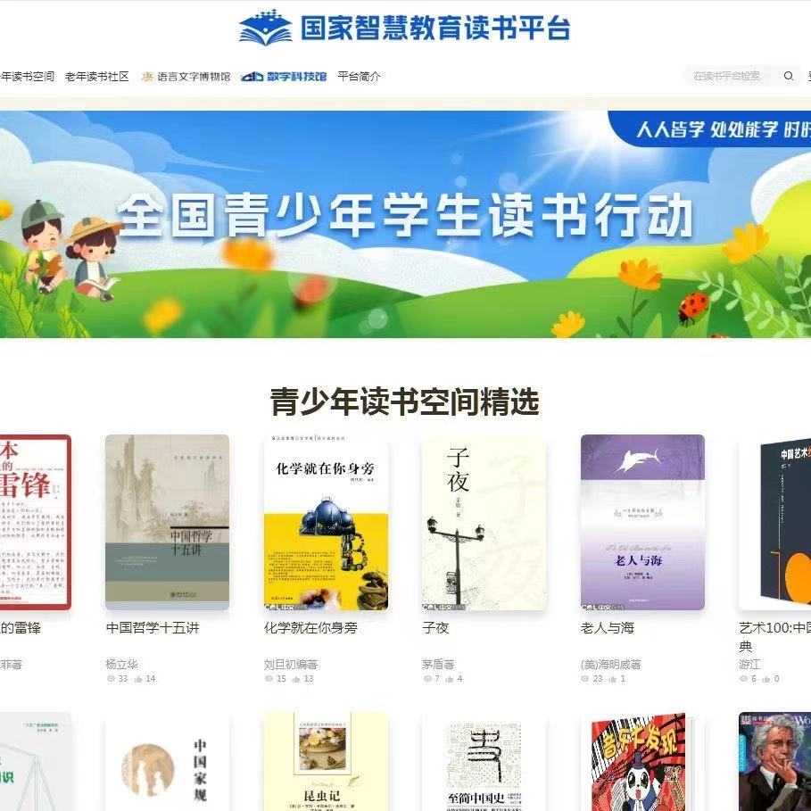
Task: Click the 化学就在你身旁 book cover
Action: coord(326,523)
